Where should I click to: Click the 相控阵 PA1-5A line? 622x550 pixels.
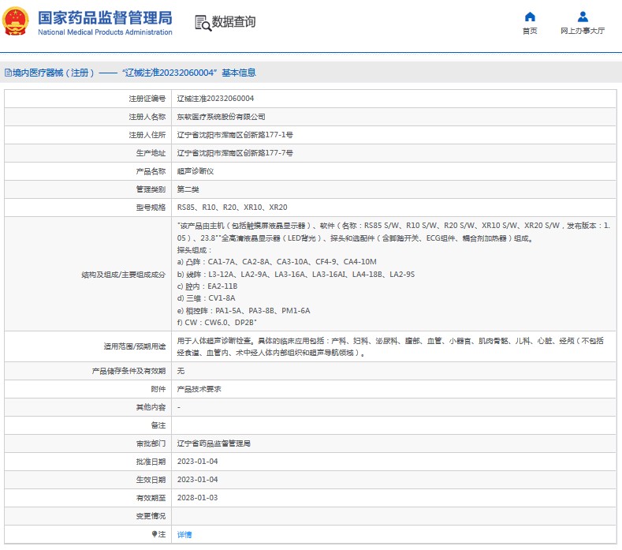pyautogui.click(x=244, y=311)
